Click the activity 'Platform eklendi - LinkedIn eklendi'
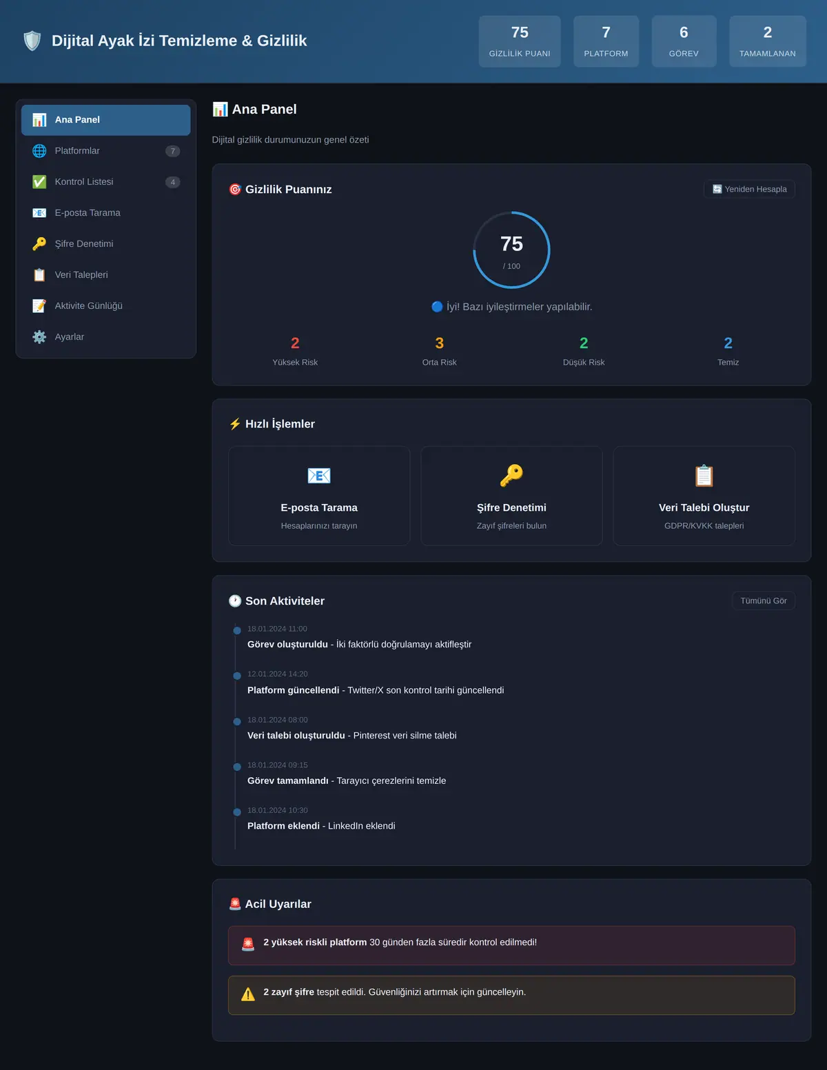This screenshot has height=1070, width=827. click(321, 826)
